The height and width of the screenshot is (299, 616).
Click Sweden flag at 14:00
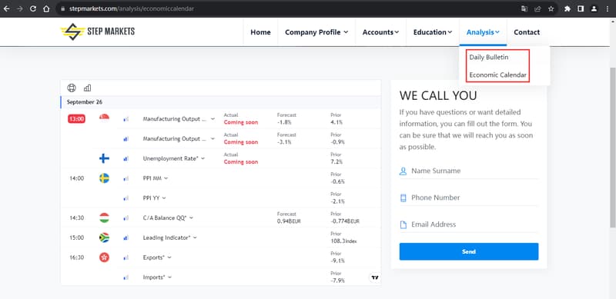coord(104,178)
